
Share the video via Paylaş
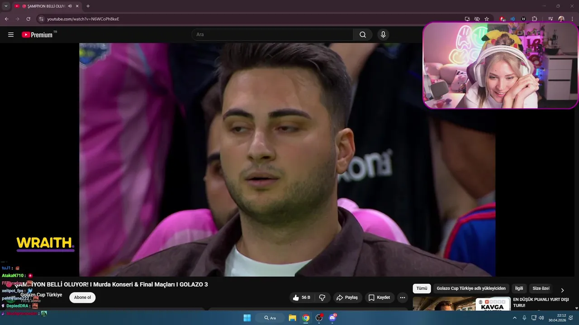[347, 297]
